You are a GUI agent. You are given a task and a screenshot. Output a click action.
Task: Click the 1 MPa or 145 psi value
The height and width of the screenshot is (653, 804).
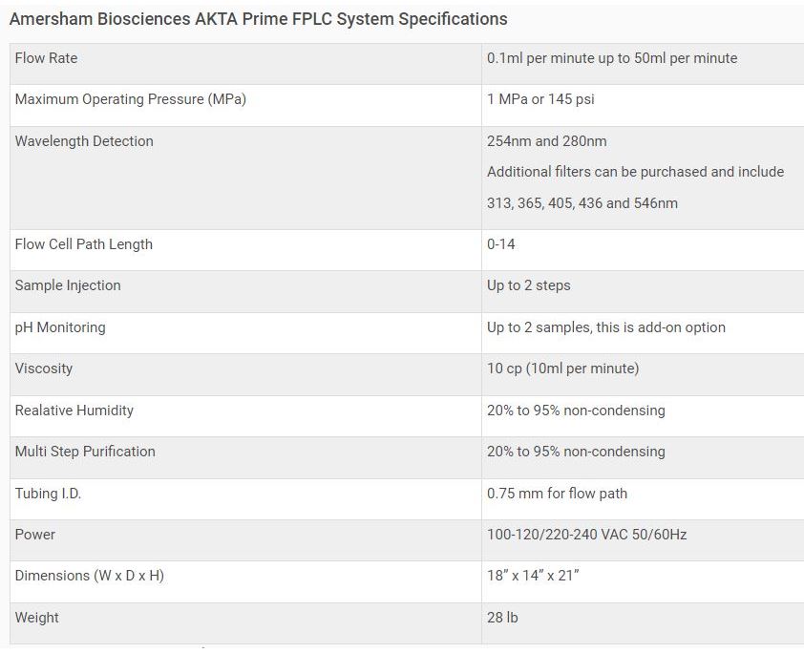(x=540, y=99)
